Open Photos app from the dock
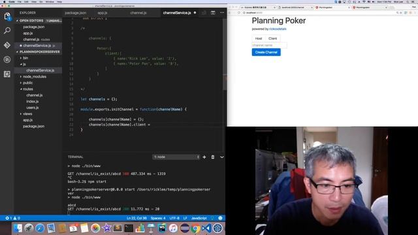Image resolution: width=418 pixels, height=235 pixels. pos(95,228)
